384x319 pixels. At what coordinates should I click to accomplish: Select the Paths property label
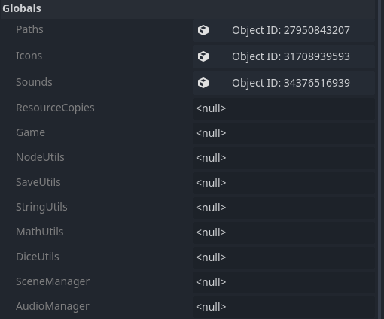pos(29,29)
